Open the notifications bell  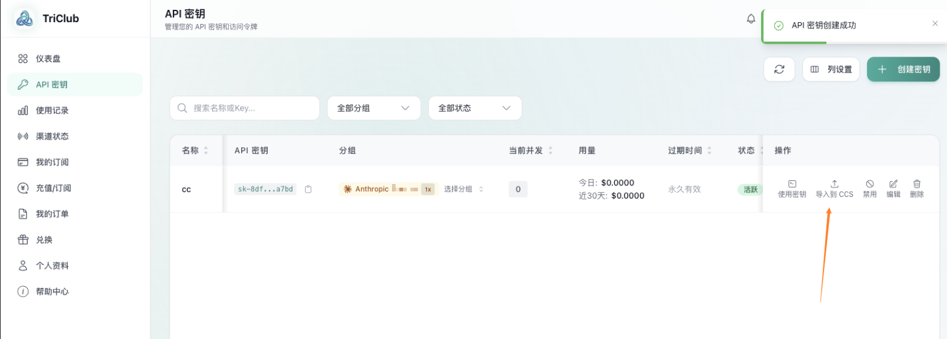(x=751, y=19)
